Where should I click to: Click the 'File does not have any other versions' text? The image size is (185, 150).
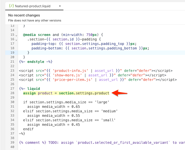[35, 20]
